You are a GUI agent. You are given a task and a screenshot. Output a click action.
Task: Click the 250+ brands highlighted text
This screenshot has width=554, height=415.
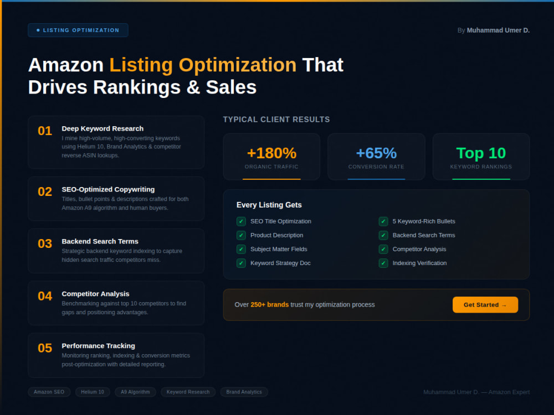tap(270, 304)
